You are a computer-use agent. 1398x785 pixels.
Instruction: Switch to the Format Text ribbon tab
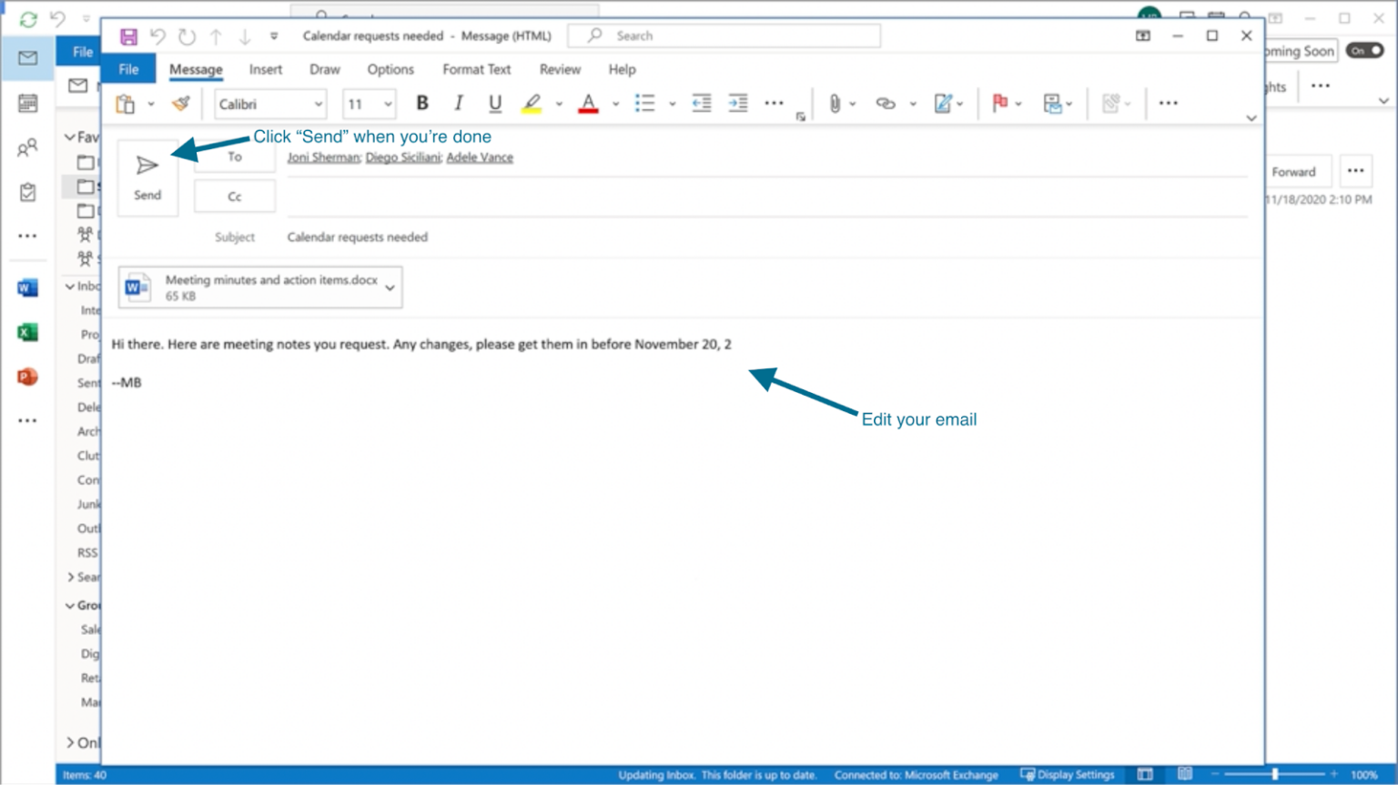(x=476, y=69)
